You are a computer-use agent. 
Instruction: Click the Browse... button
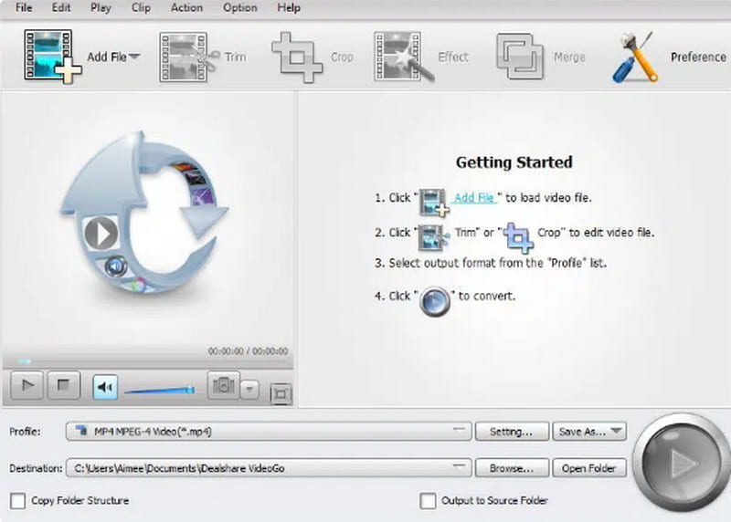pyautogui.click(x=512, y=468)
